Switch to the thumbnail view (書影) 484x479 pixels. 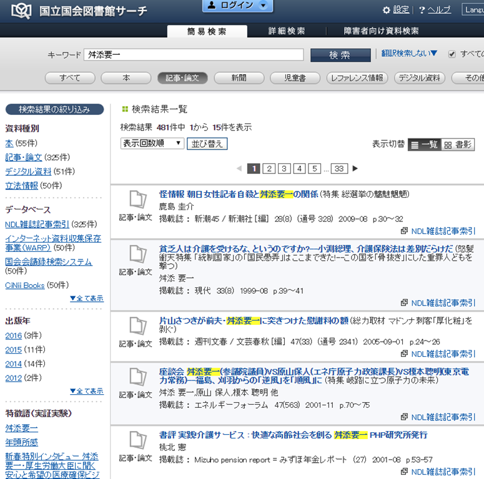pos(457,145)
